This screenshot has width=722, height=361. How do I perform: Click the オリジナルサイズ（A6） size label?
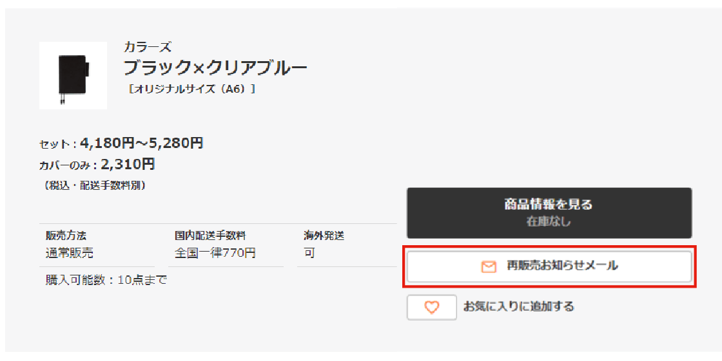[192, 89]
